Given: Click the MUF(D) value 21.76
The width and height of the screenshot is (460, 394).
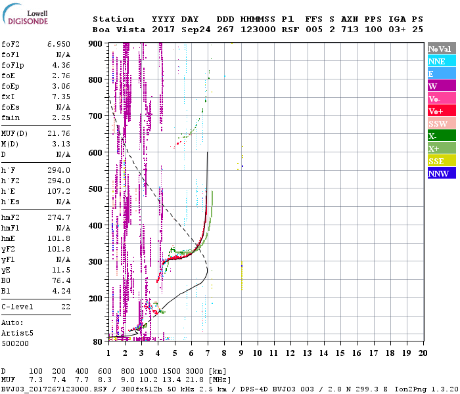Looking at the screenshot, I should click(x=59, y=133).
